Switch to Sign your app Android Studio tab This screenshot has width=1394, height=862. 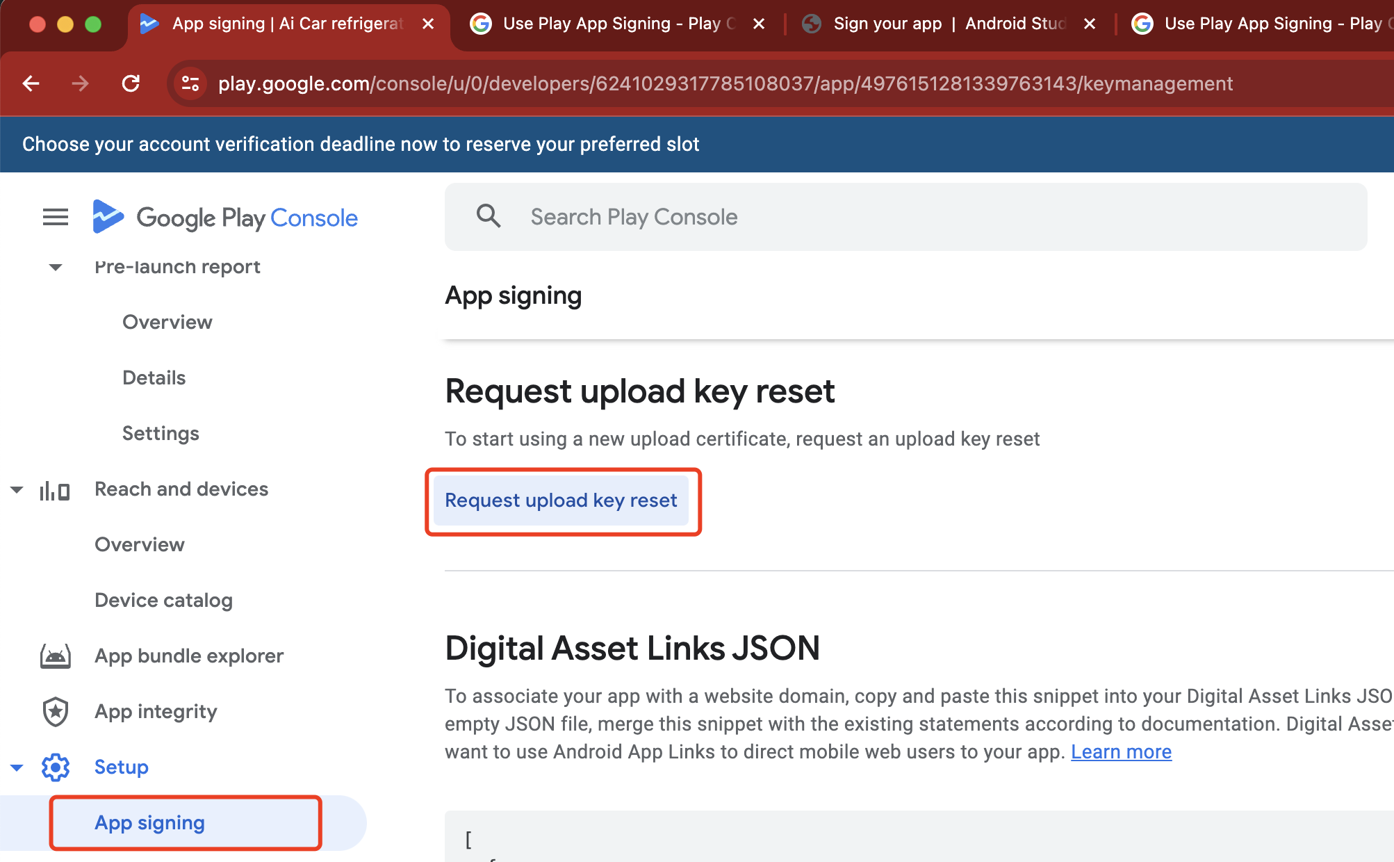tap(949, 24)
